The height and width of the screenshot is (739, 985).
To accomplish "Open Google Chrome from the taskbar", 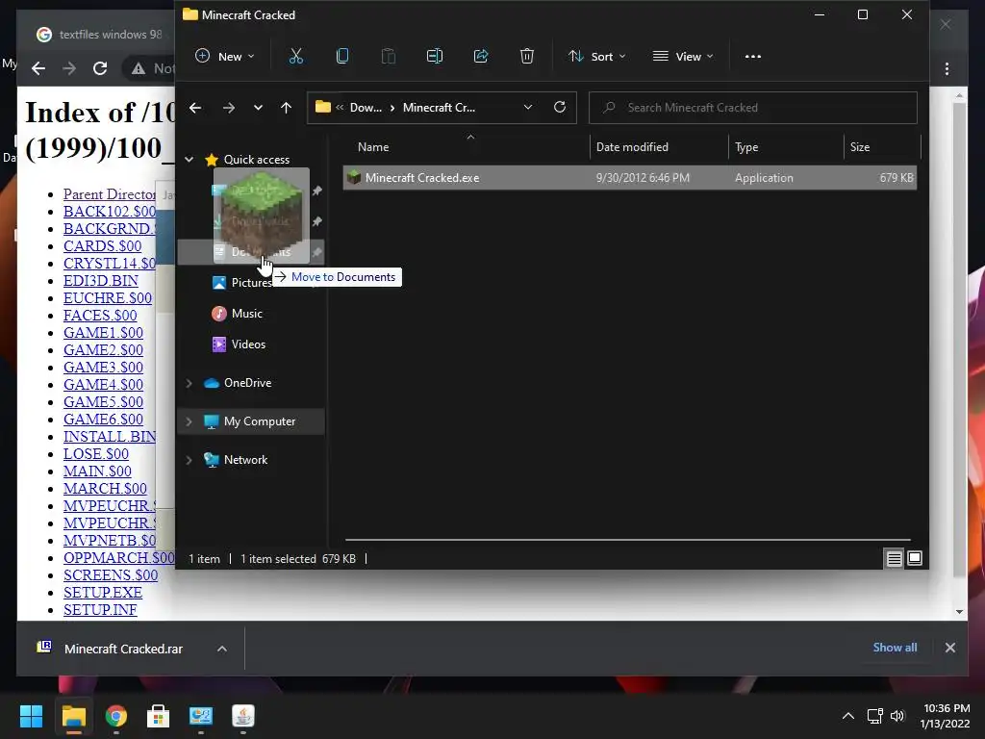I will point(116,716).
